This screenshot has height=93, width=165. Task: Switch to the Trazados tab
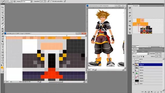pos(140,51)
